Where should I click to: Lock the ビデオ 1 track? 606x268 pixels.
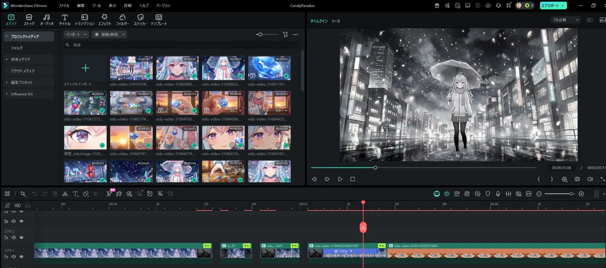(7, 256)
